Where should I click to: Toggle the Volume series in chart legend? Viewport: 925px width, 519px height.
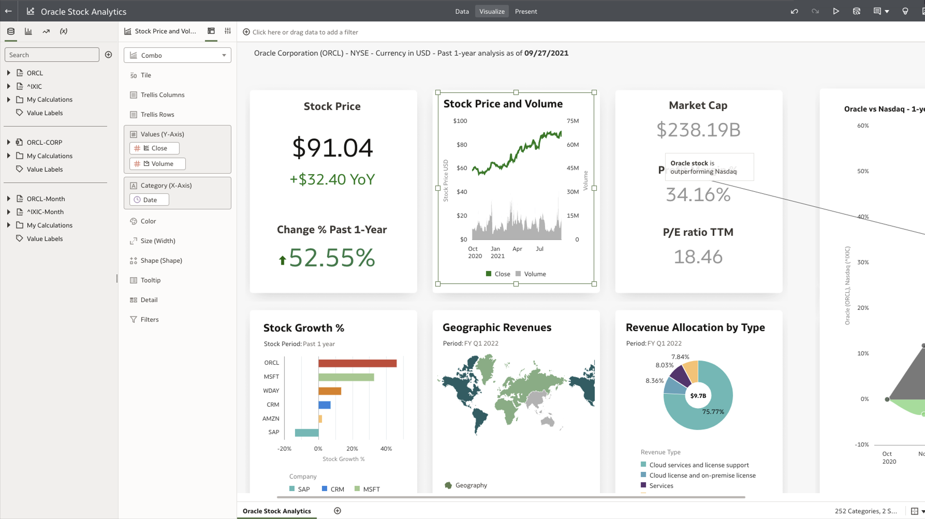(531, 274)
